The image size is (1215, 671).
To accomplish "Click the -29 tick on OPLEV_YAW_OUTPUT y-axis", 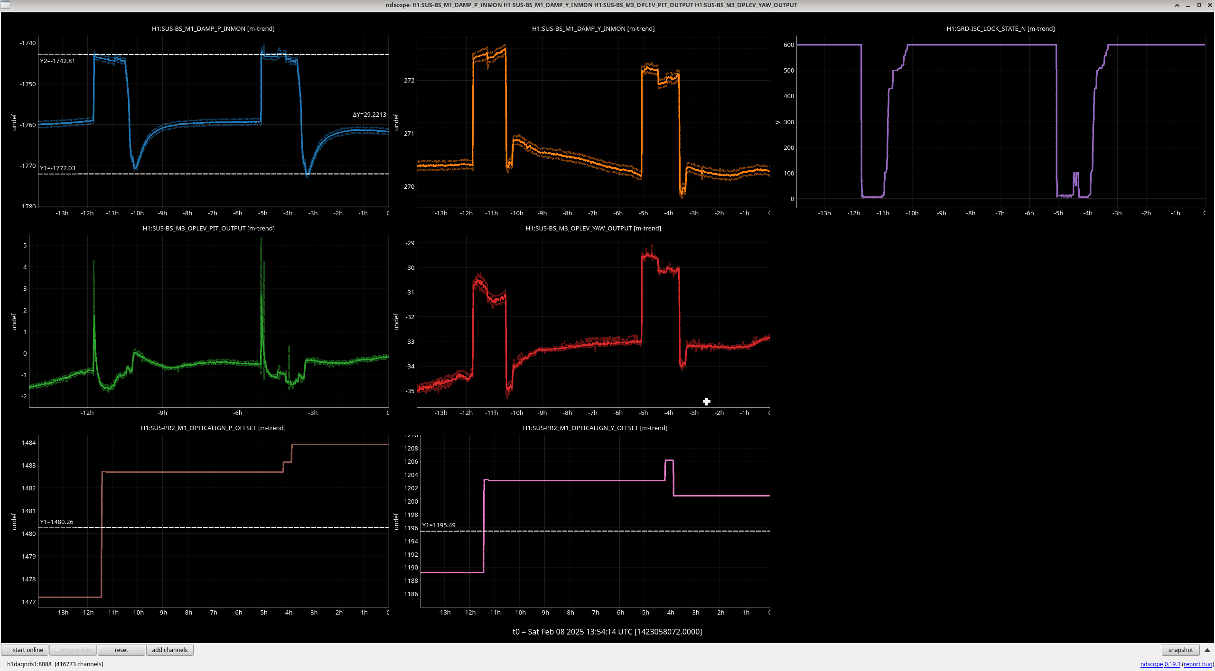I will click(x=410, y=243).
